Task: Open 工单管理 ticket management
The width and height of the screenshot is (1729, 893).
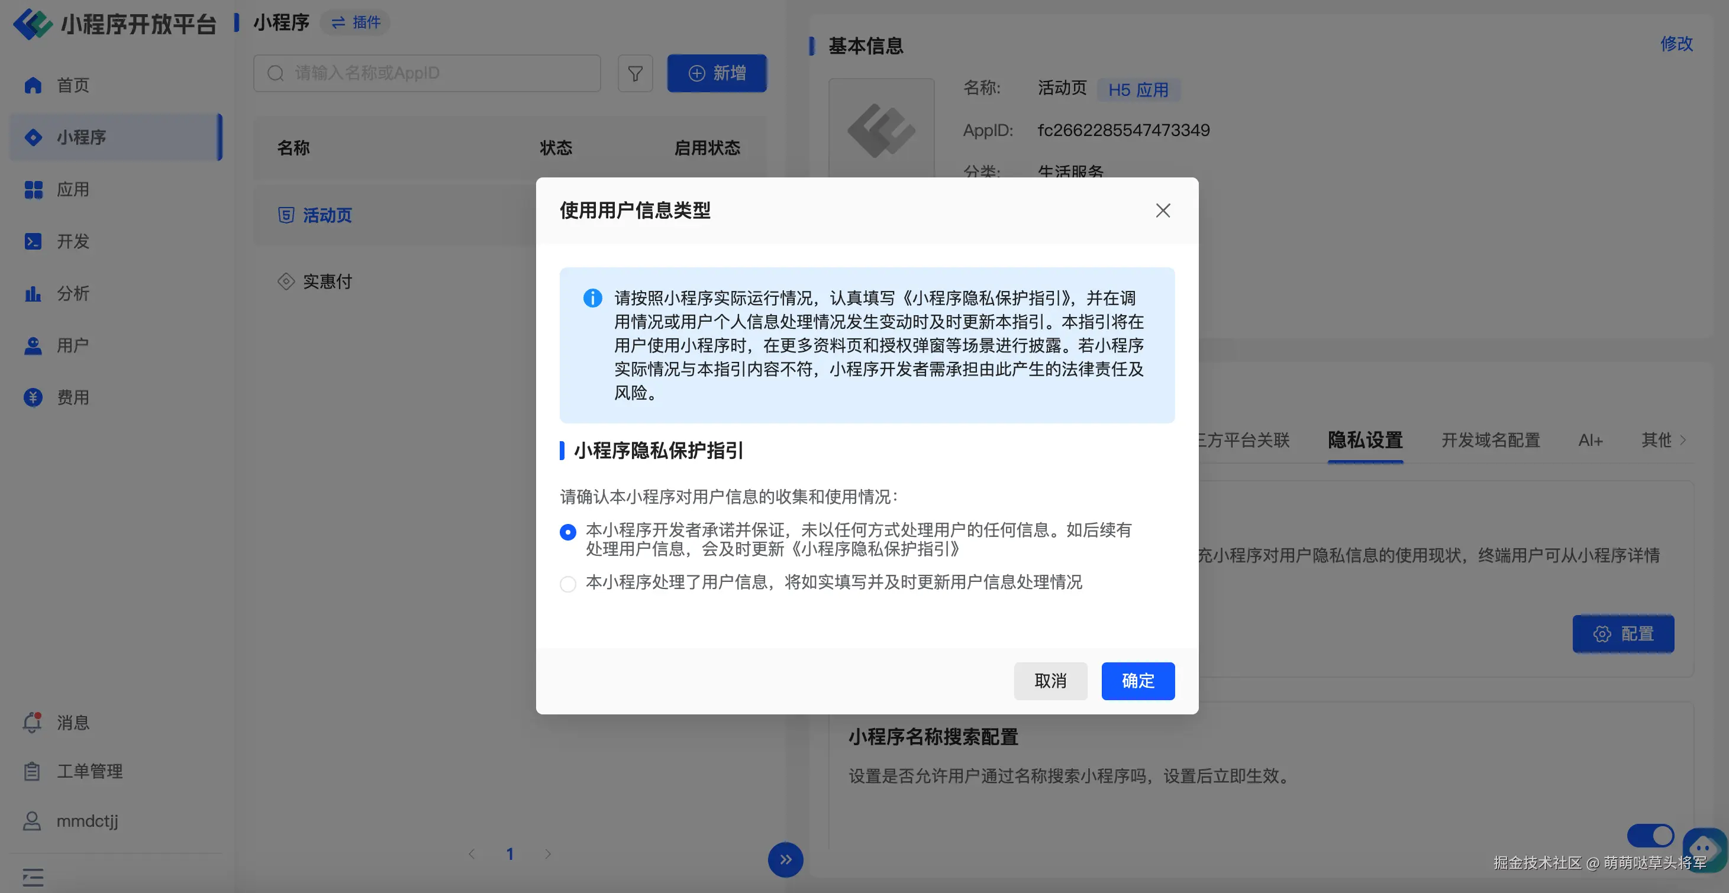Action: point(89,770)
